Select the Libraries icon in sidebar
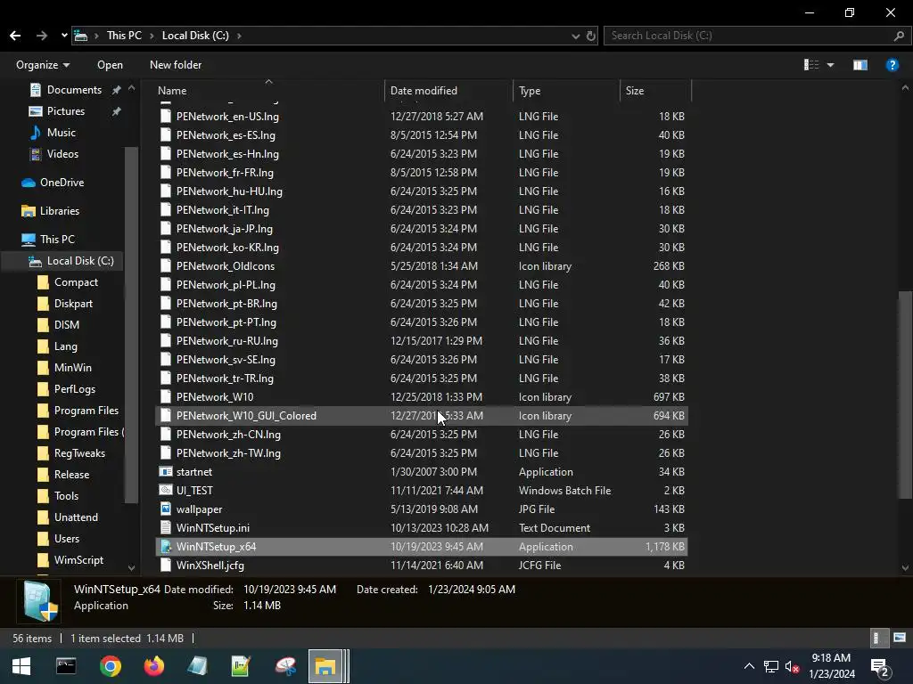This screenshot has width=913, height=684. pos(29,211)
